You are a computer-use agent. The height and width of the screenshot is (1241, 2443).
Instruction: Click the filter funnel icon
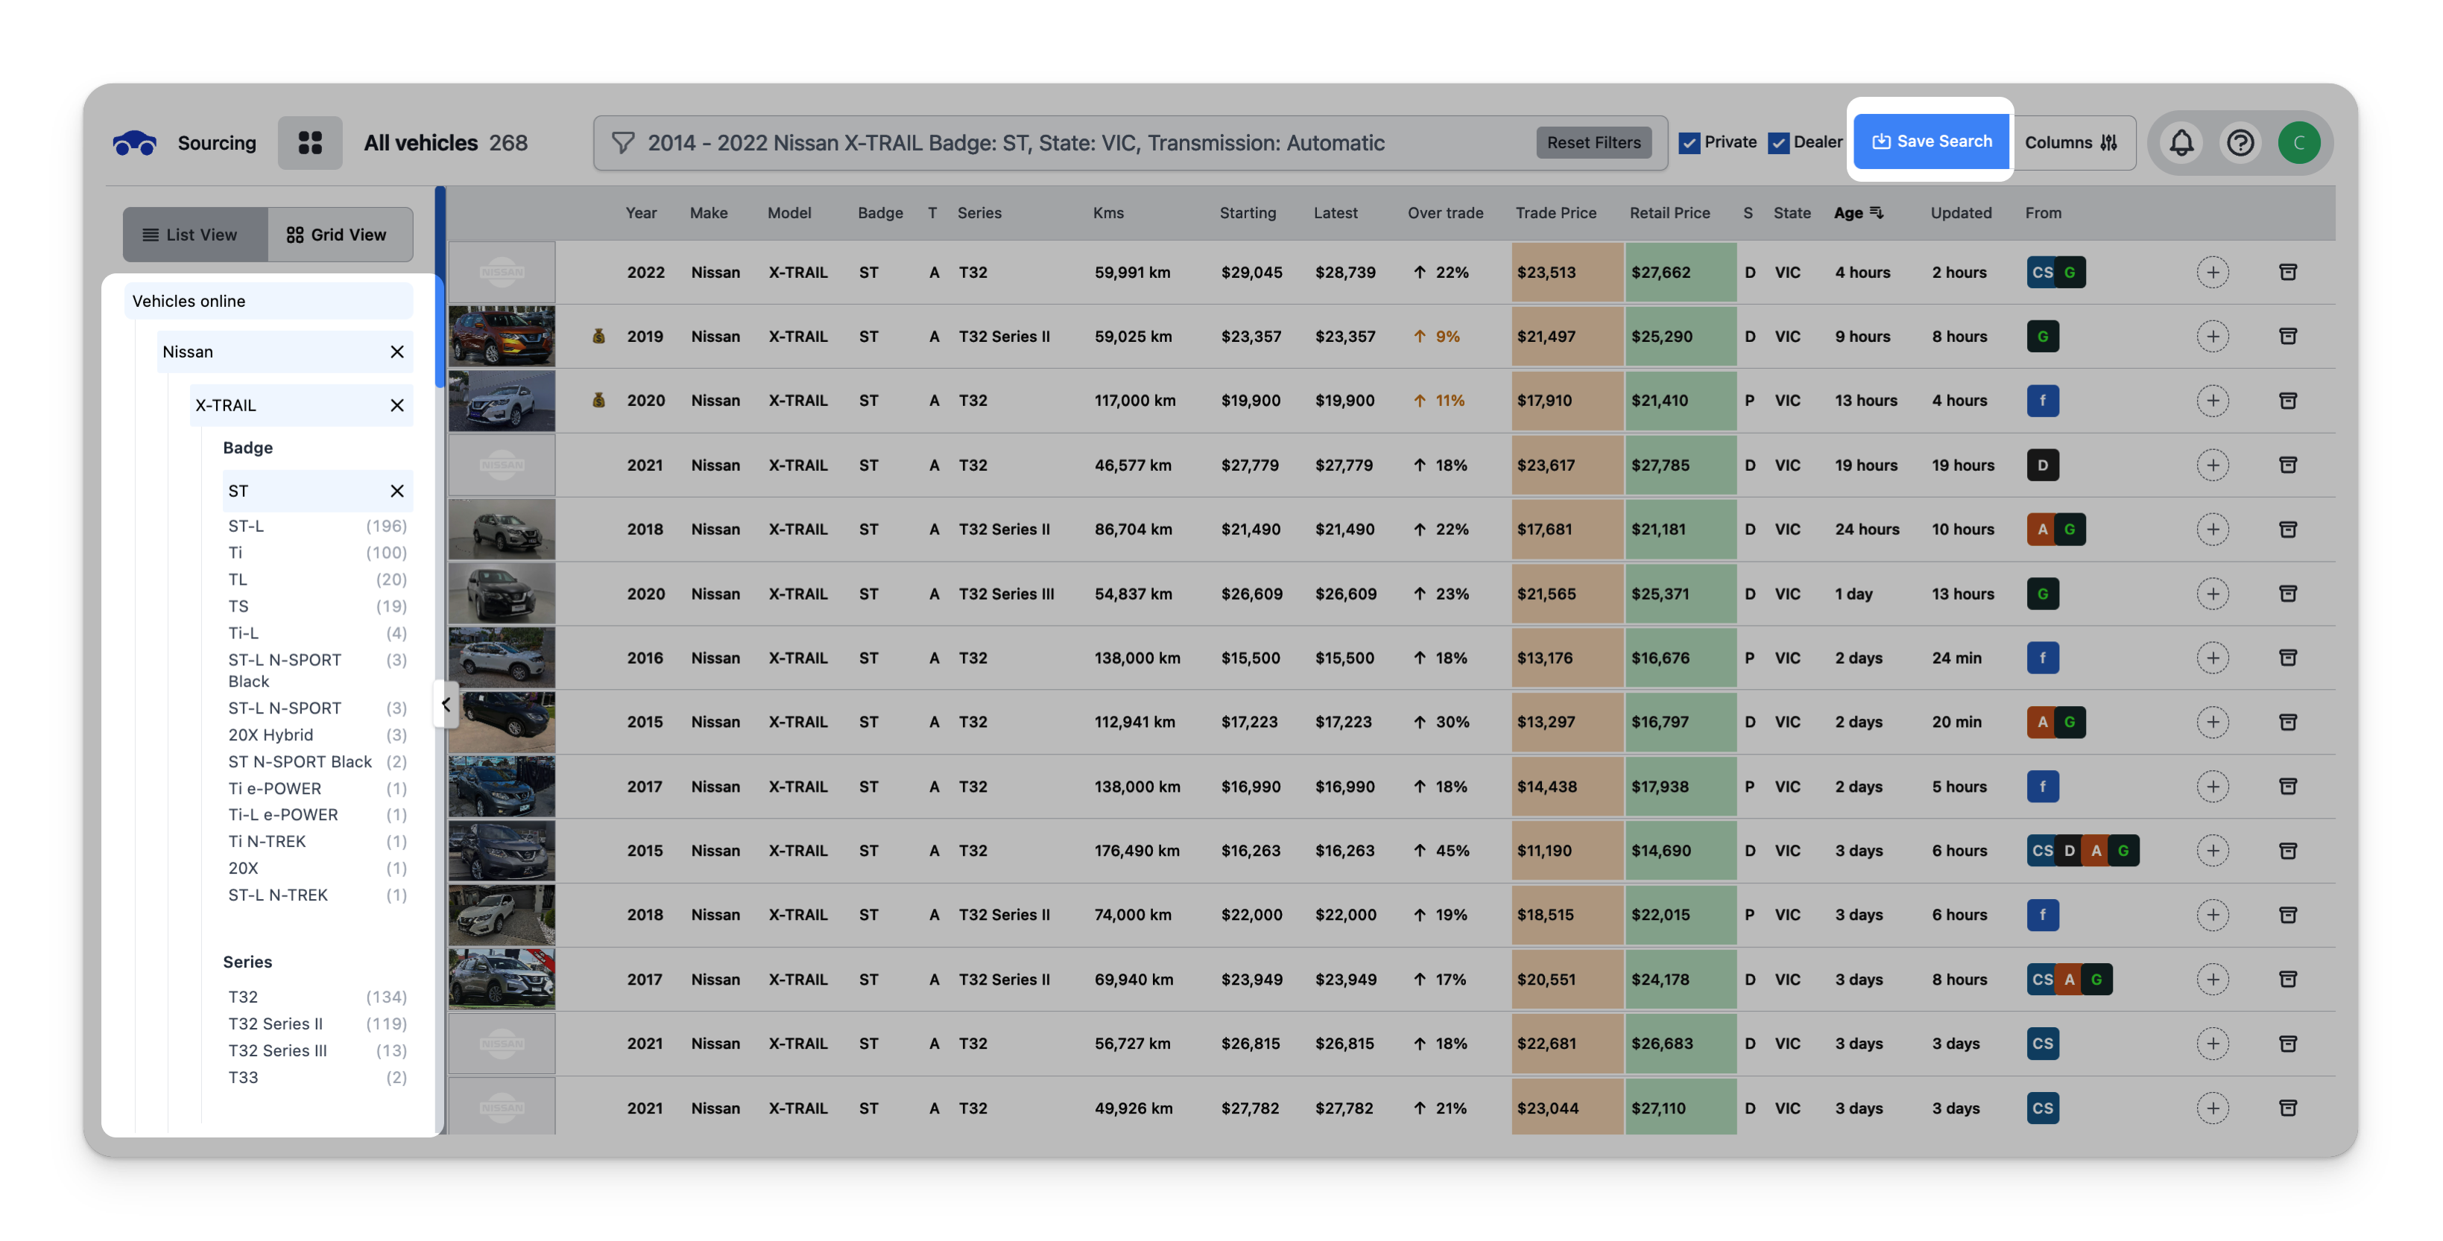623,143
